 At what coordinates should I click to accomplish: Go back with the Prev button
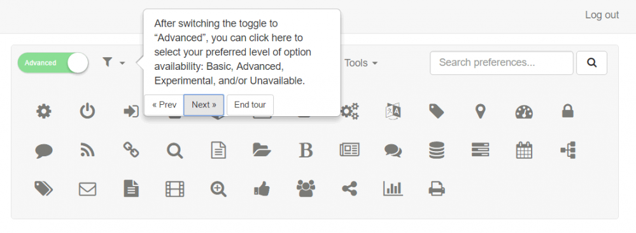click(164, 105)
